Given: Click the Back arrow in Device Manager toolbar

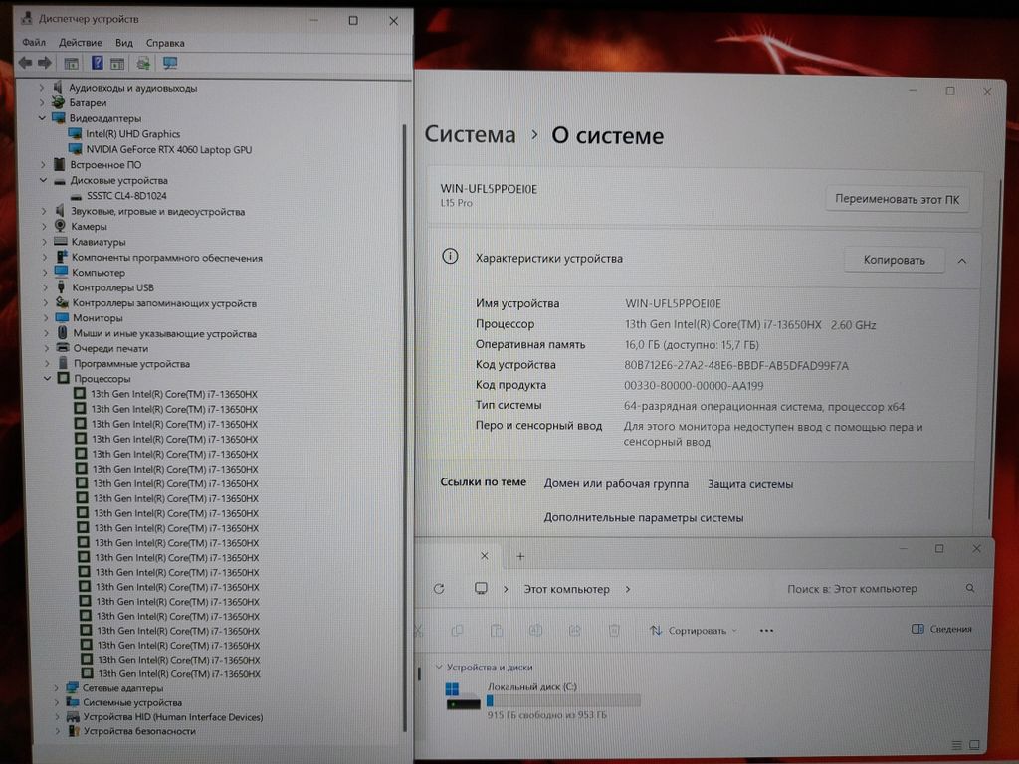Looking at the screenshot, I should (x=26, y=63).
